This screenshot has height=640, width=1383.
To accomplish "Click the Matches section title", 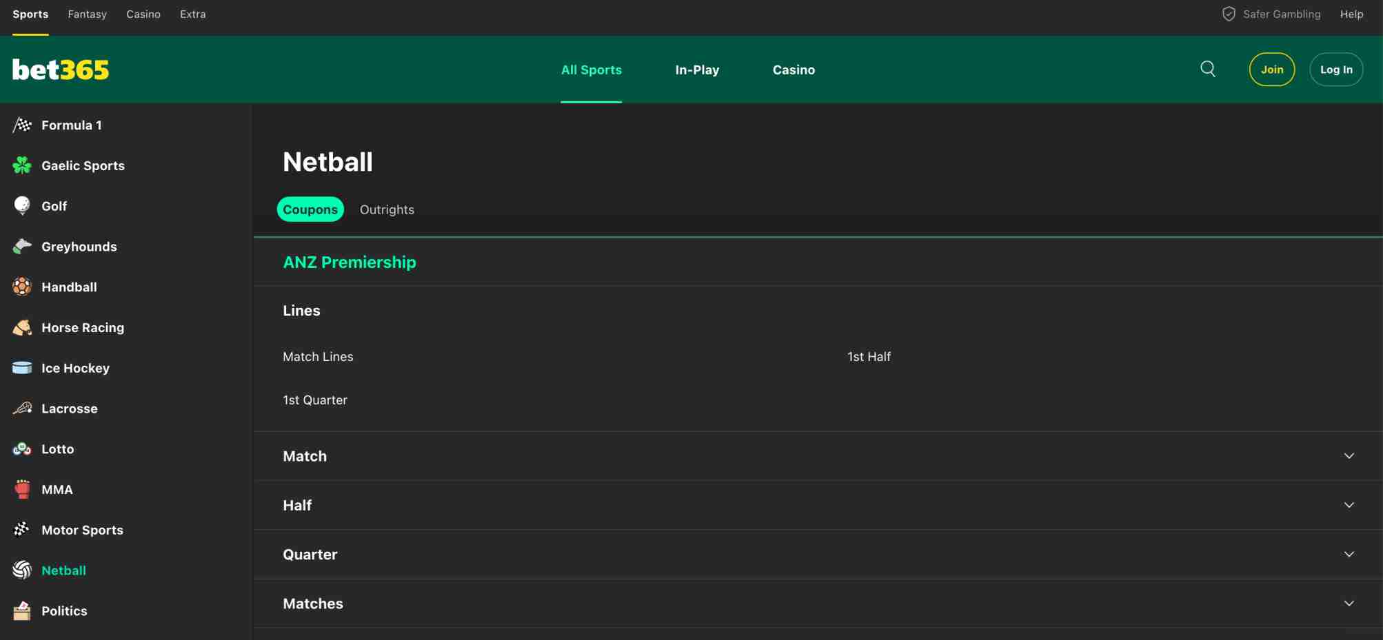I will 313,603.
